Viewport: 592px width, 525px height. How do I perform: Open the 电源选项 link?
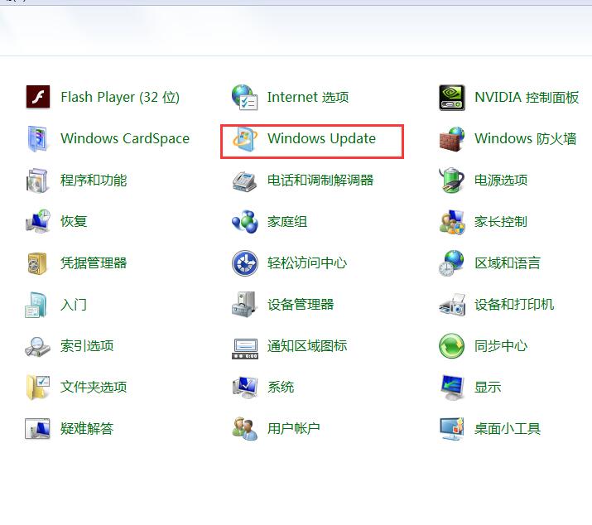click(501, 181)
